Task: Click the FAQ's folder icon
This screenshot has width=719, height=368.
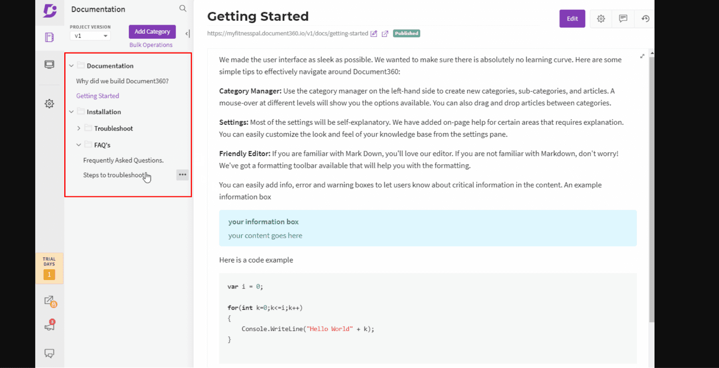Action: (89, 145)
